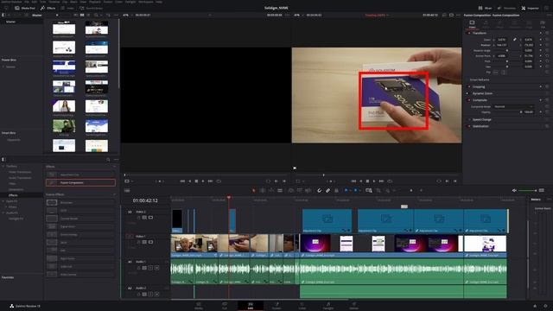Click the blue Marker icon in timeline toolbar
Viewport: 553px width, 311px height.
355,190
